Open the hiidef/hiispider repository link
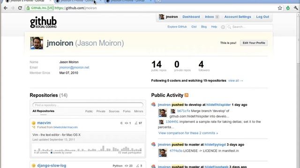 pyautogui.click(x=218, y=105)
